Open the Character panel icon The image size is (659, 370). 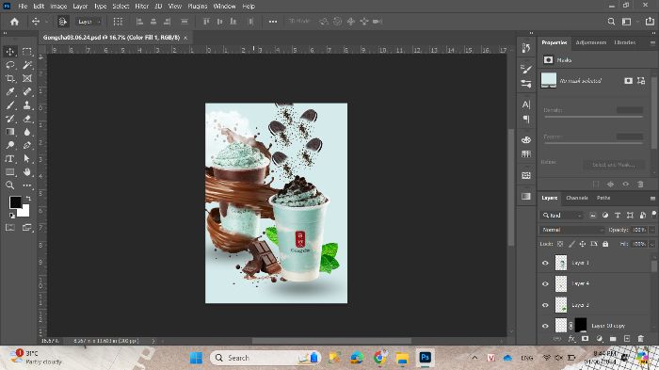[526, 105]
